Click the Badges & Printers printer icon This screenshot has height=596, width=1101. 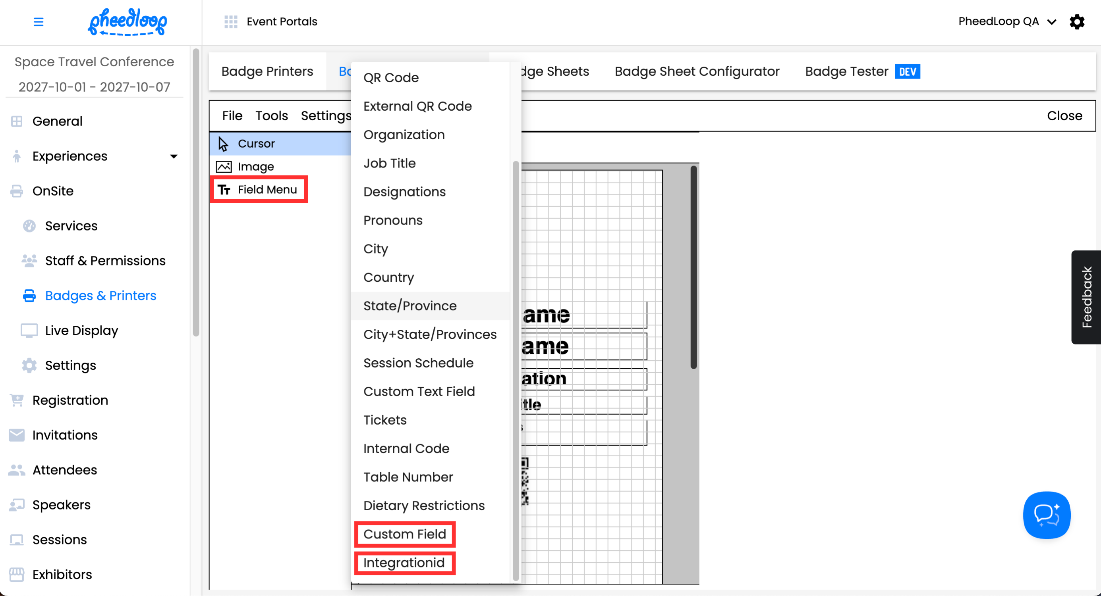point(29,296)
